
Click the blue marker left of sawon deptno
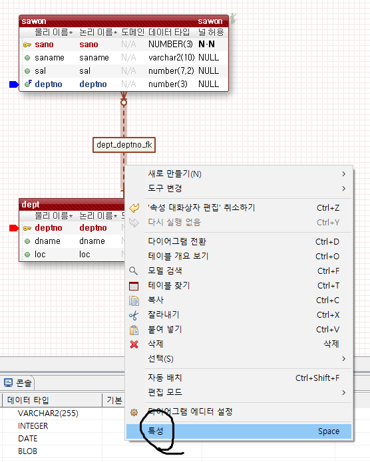pos(14,84)
